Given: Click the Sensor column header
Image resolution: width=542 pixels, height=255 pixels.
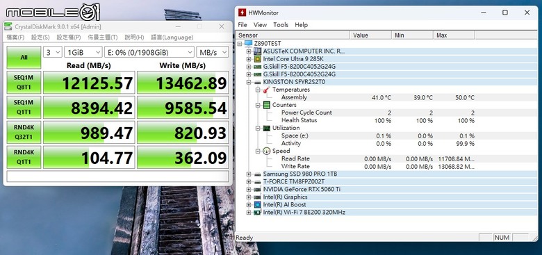Looking at the screenshot, I should [293, 35].
